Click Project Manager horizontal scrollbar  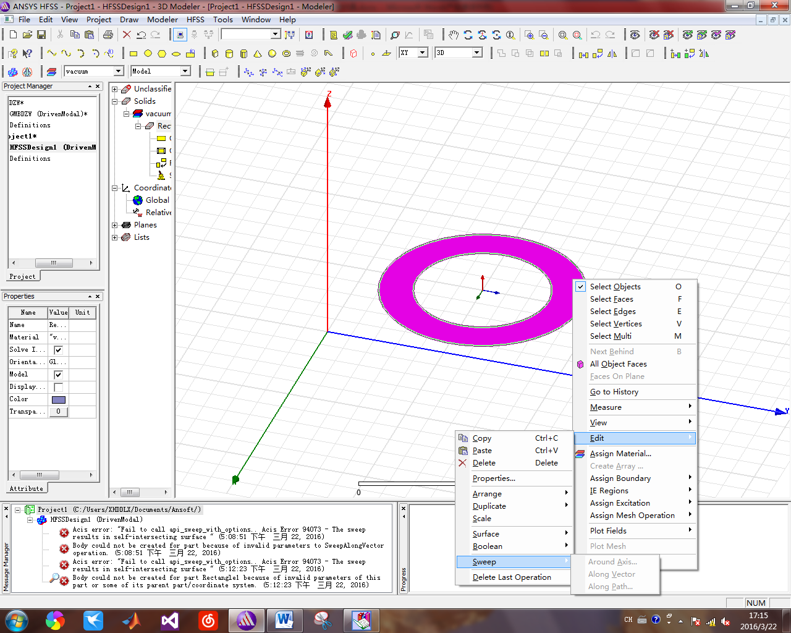53,263
